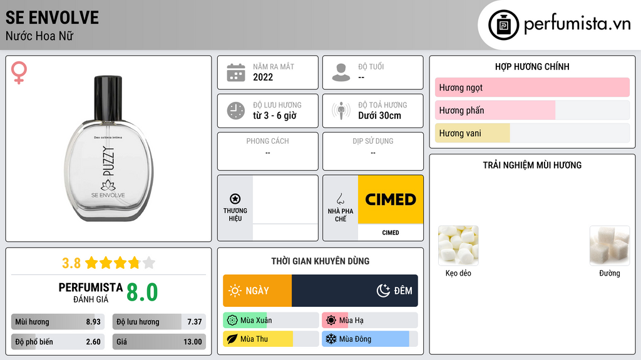Click the empty Thương hiệu brand box
This screenshot has height=360, width=641.
pos(285,208)
